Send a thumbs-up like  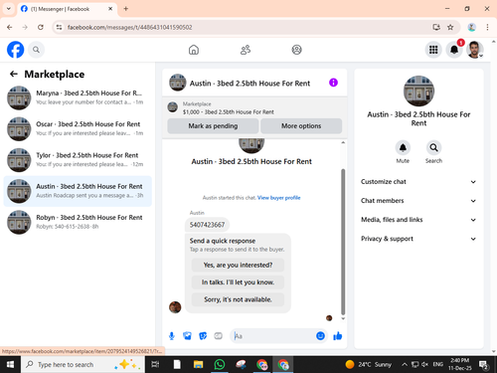click(338, 336)
